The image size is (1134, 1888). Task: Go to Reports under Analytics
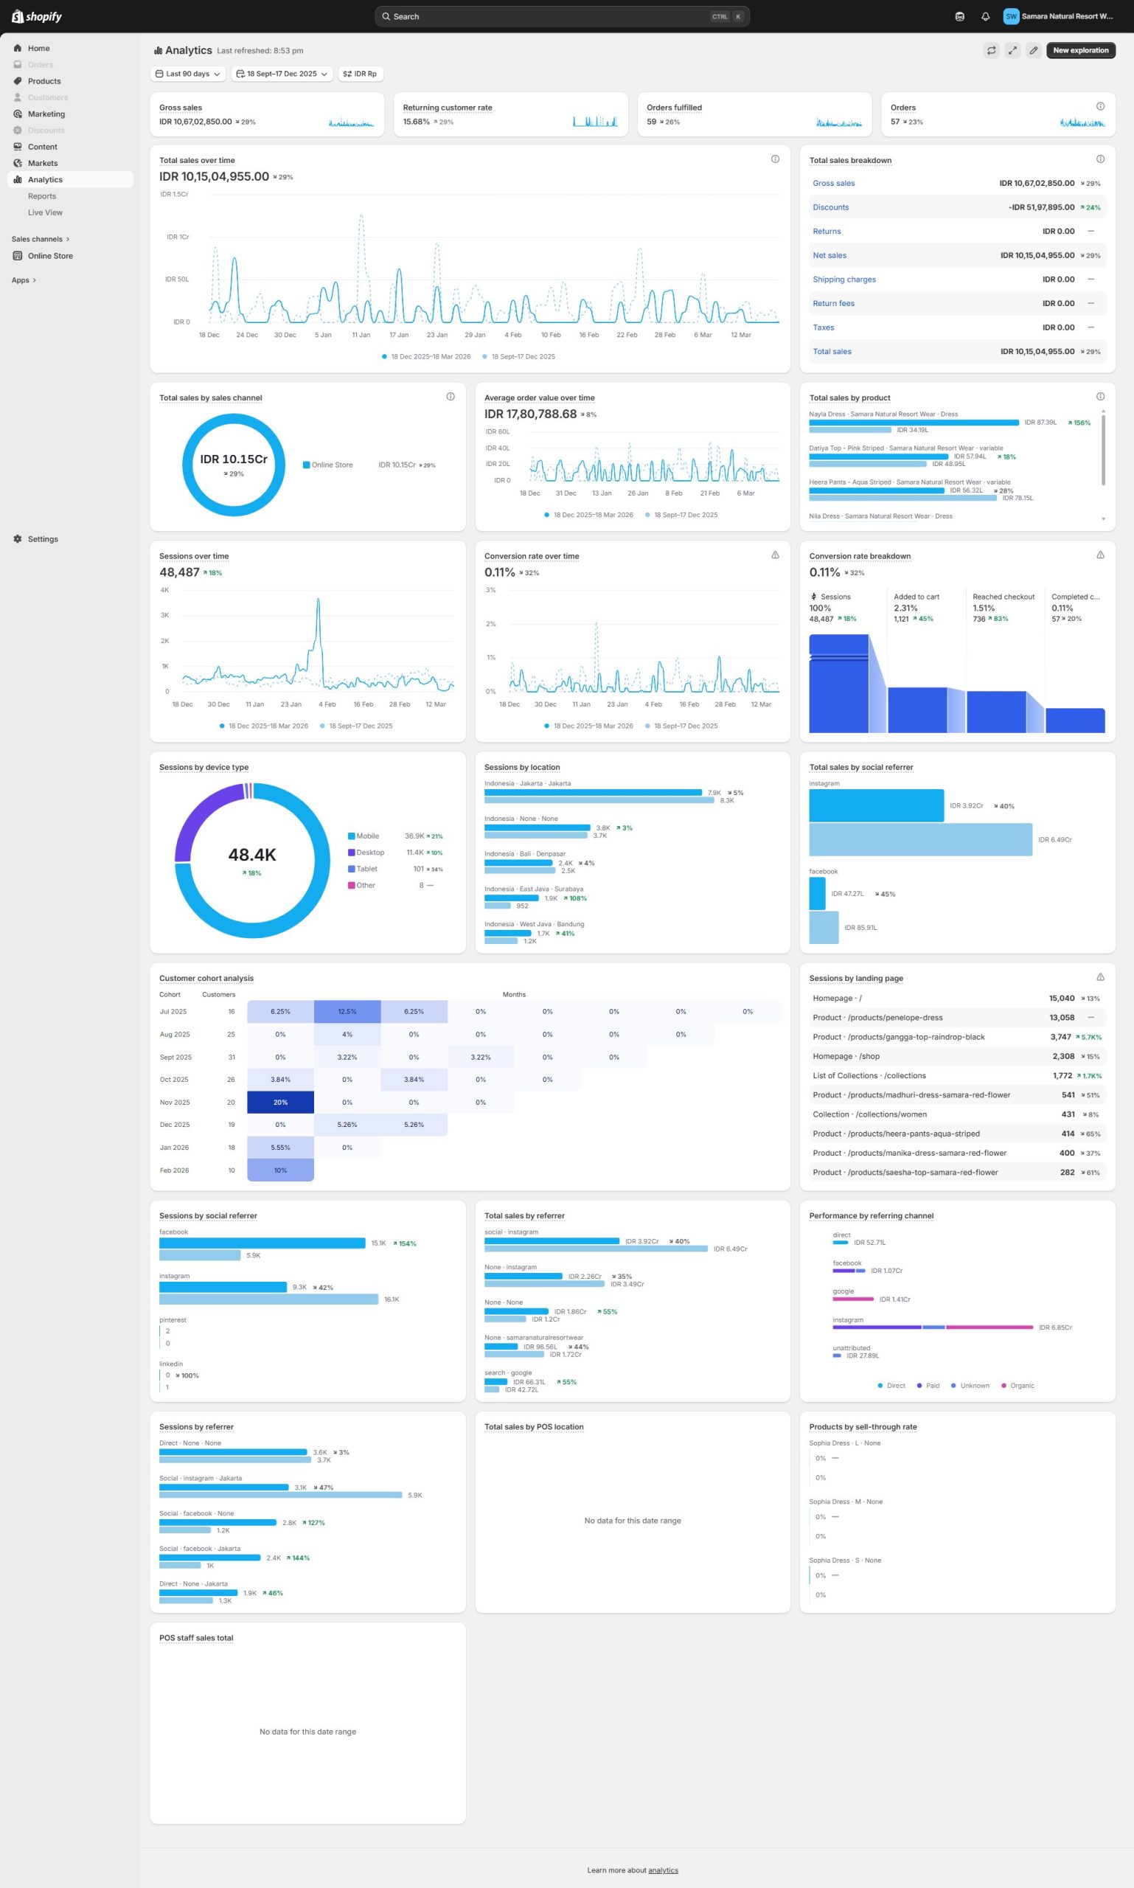tap(42, 196)
